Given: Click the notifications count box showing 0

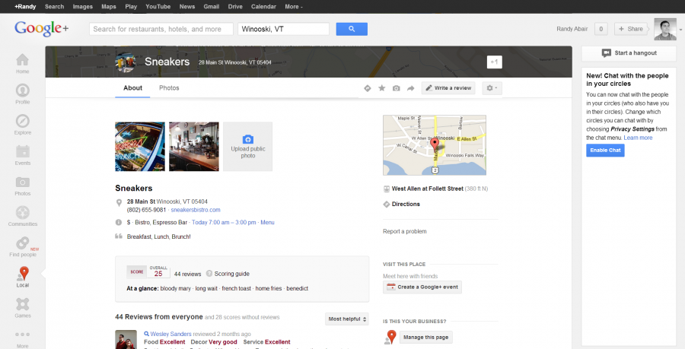Looking at the screenshot, I should (601, 29).
